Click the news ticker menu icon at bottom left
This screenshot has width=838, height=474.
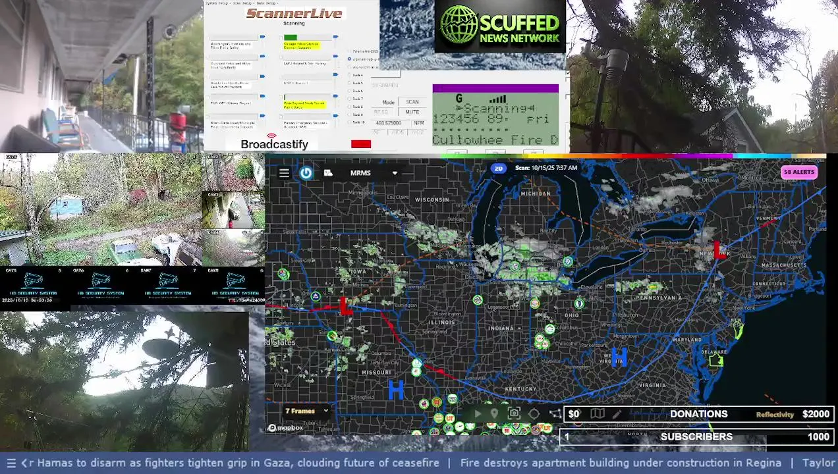(11, 463)
